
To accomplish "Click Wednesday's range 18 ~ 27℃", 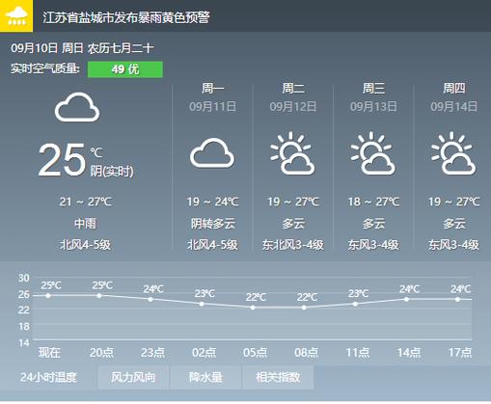I will point(373,202).
